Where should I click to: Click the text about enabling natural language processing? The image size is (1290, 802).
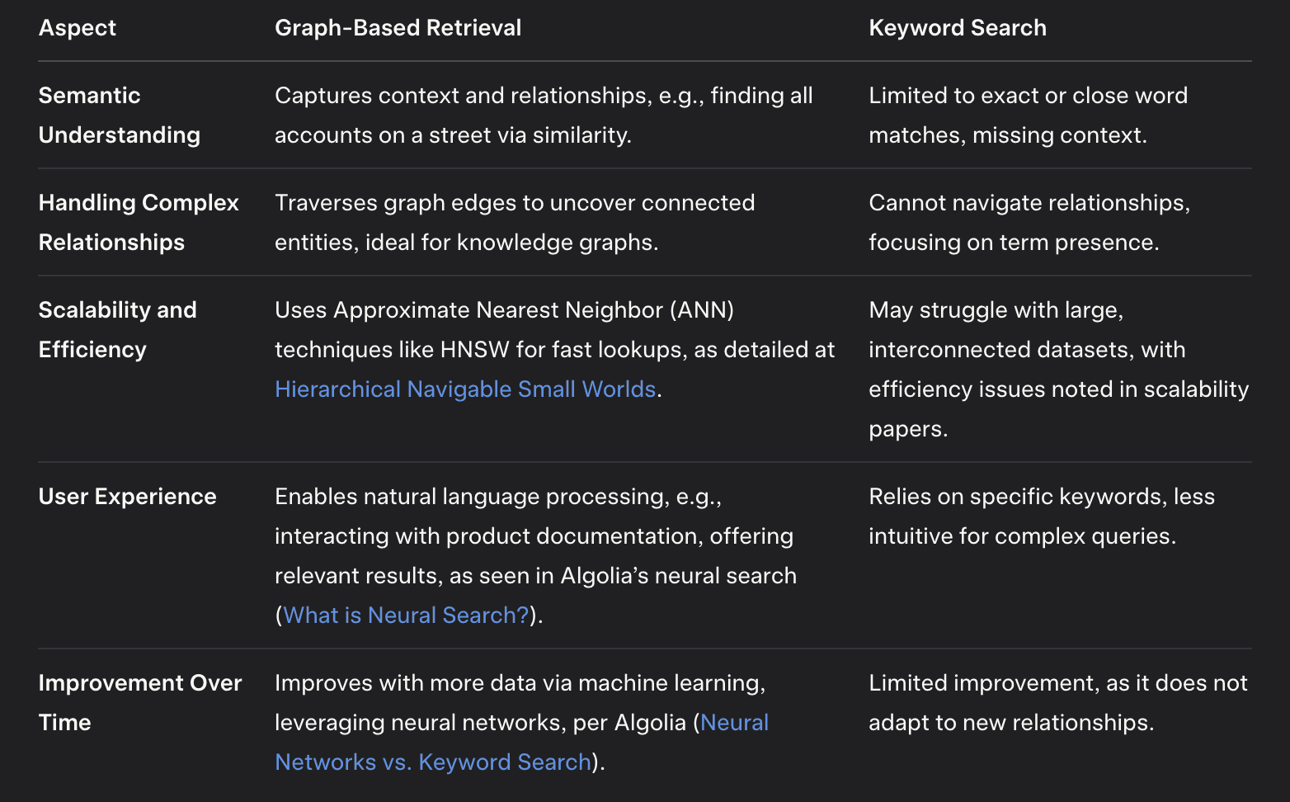click(x=536, y=555)
